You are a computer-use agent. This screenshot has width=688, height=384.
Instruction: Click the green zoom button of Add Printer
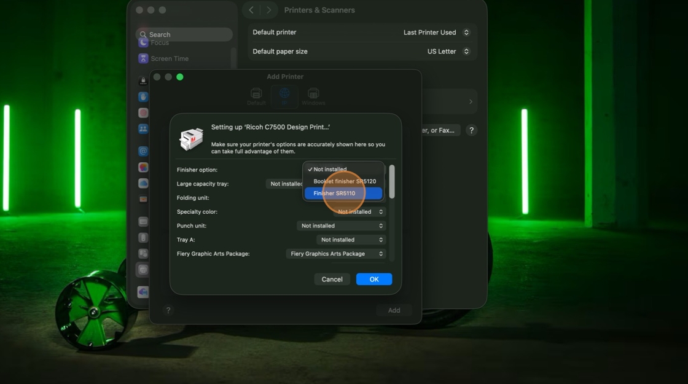[180, 77]
